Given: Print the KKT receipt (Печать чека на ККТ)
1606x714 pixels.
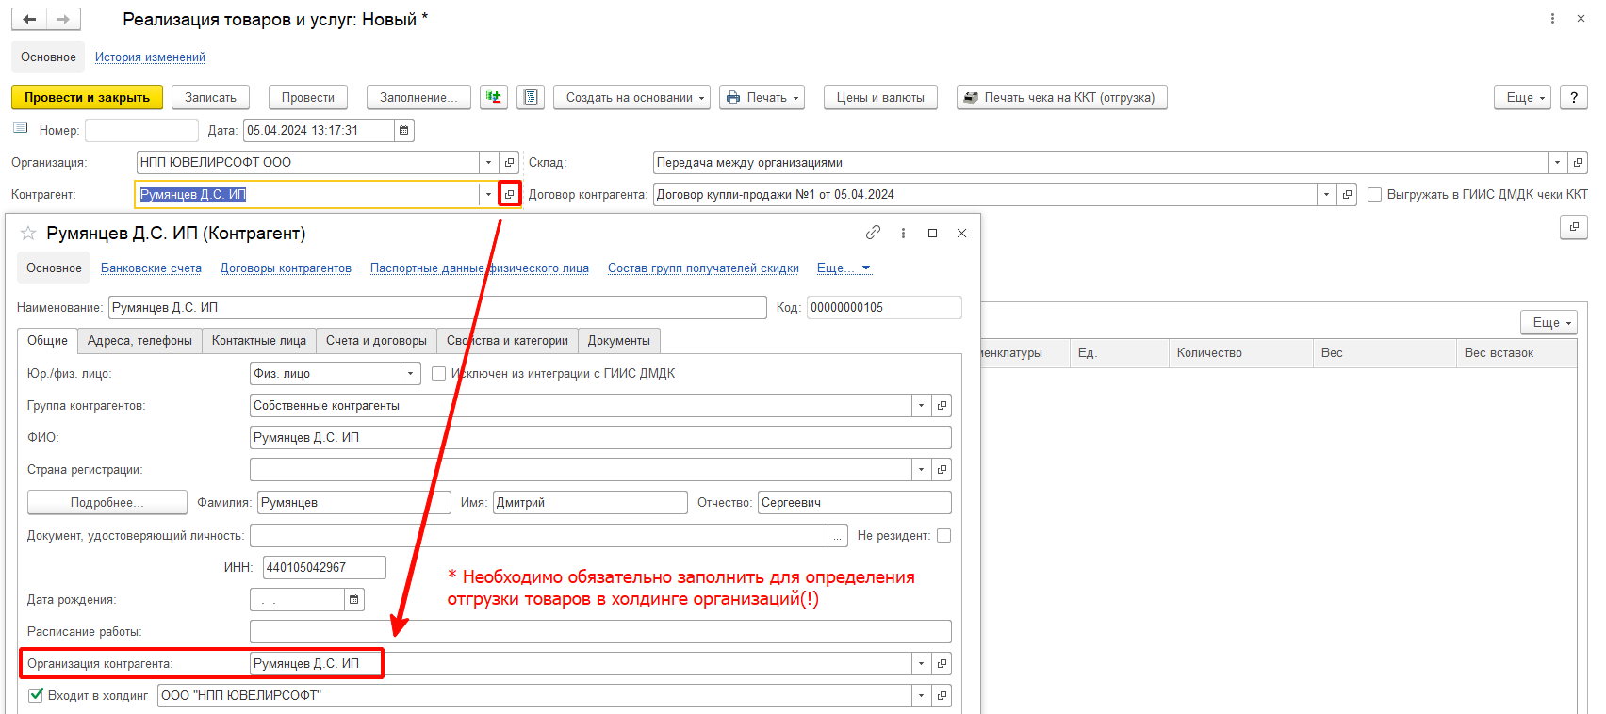Looking at the screenshot, I should 1062,97.
